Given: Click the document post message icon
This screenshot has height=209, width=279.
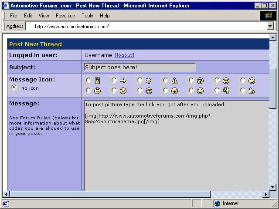Looking at the screenshot, I should [97, 81].
